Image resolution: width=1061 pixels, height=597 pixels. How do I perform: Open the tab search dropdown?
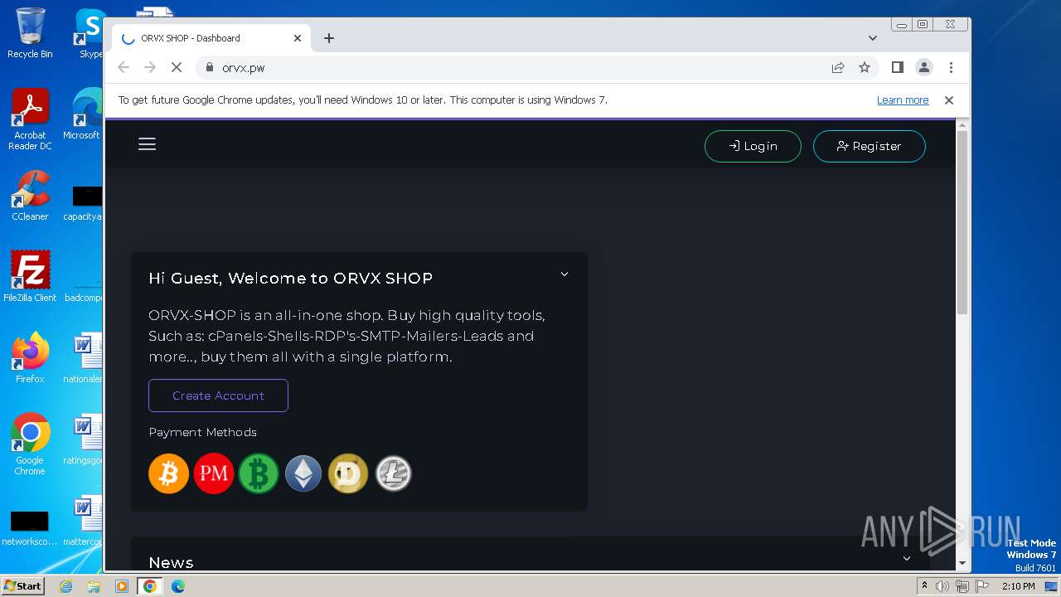tap(873, 38)
